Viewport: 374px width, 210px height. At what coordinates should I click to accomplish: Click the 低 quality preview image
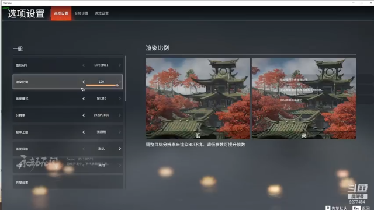click(x=198, y=99)
